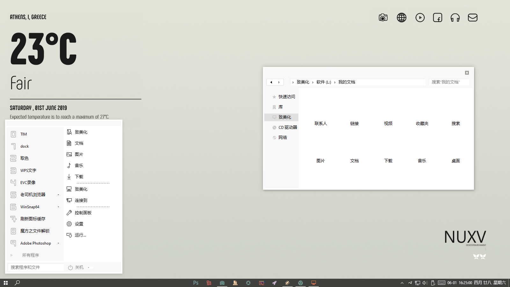Open the Facebook desktop shortcut icon
Screen dimensions: 510x287
(438, 18)
